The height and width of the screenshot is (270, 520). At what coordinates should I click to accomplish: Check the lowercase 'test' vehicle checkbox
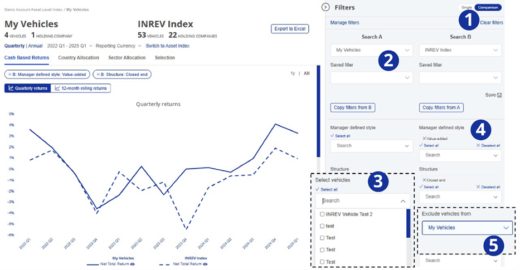click(322, 226)
